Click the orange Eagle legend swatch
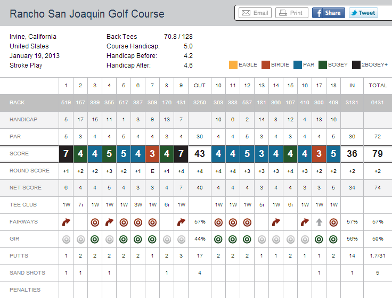The image size is (392, 298). click(233, 65)
